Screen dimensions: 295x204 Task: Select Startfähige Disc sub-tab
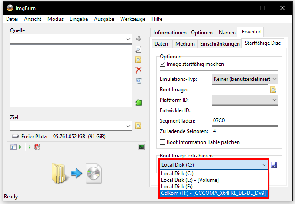coord(263,43)
